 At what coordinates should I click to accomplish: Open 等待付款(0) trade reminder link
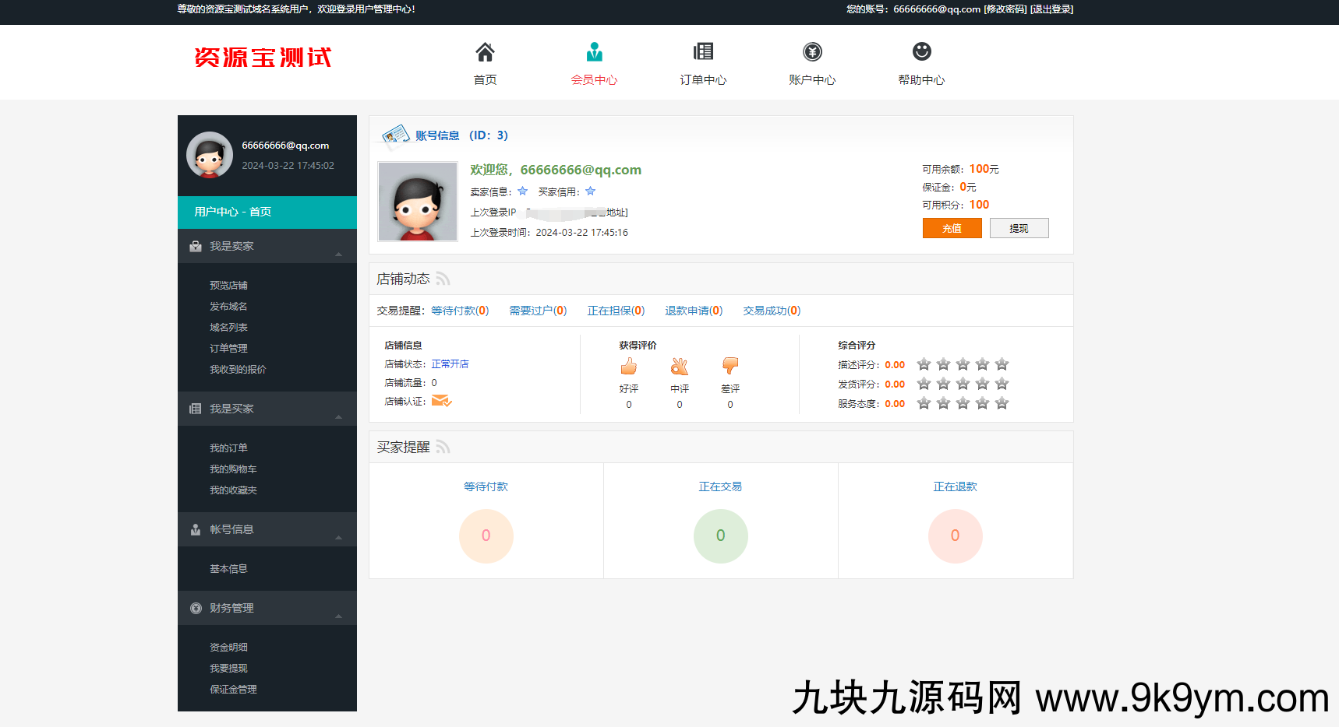tap(460, 311)
